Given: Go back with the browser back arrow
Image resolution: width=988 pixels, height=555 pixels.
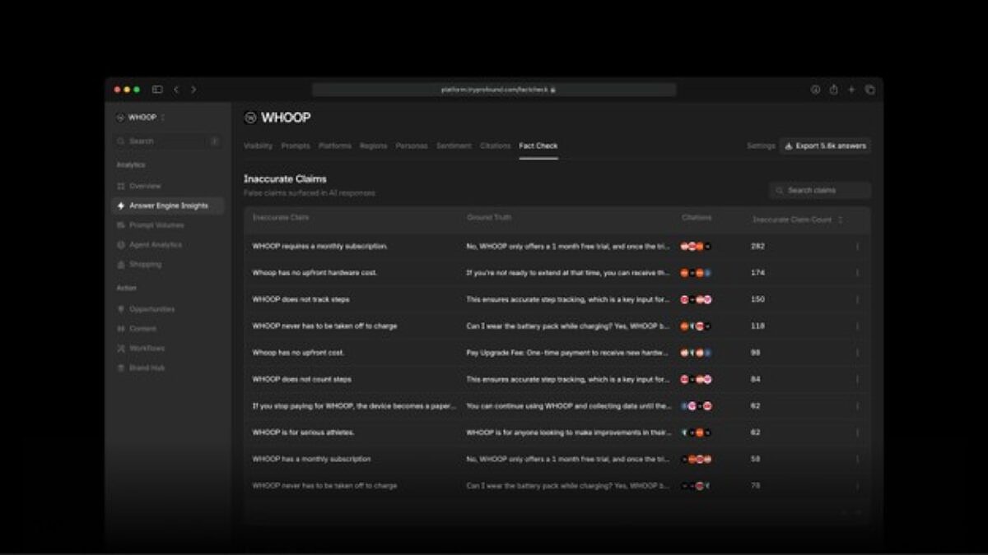Looking at the screenshot, I should pyautogui.click(x=176, y=90).
